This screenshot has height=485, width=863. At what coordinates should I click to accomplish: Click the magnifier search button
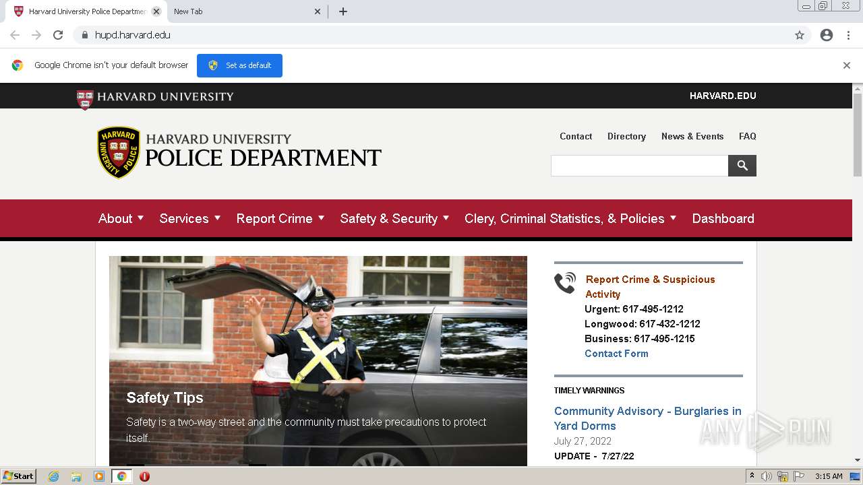tap(742, 166)
